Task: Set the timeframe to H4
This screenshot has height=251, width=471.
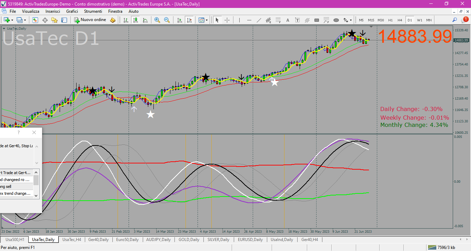Action: coord(400,20)
